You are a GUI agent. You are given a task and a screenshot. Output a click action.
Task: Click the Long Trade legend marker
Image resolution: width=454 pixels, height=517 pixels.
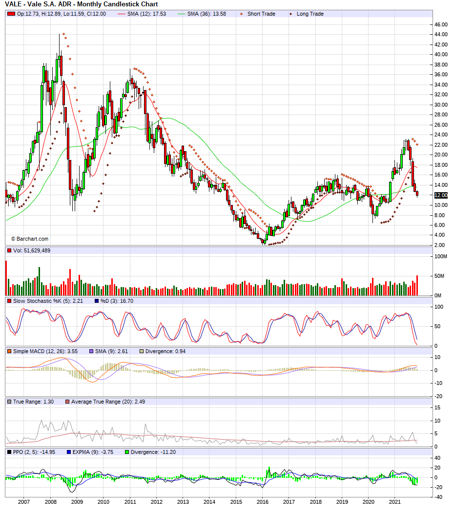(x=291, y=14)
